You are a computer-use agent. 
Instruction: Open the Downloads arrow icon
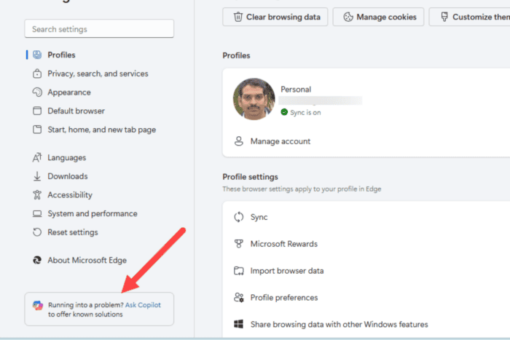pos(37,176)
